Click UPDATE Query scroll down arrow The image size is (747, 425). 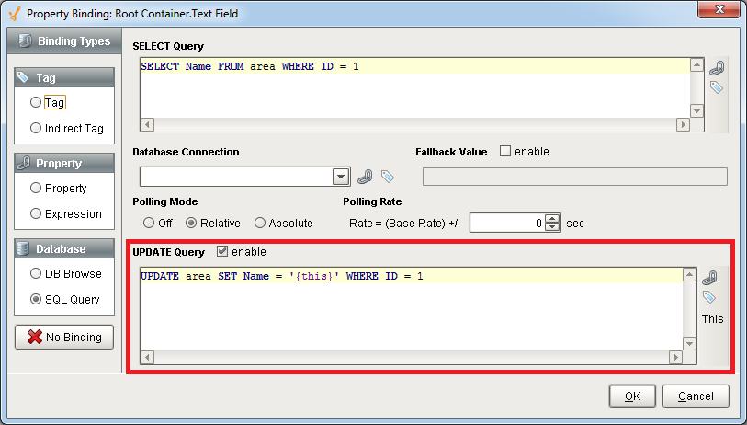click(689, 343)
